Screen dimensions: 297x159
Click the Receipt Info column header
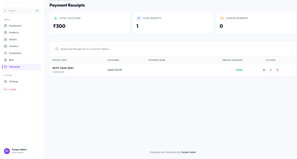(59, 60)
